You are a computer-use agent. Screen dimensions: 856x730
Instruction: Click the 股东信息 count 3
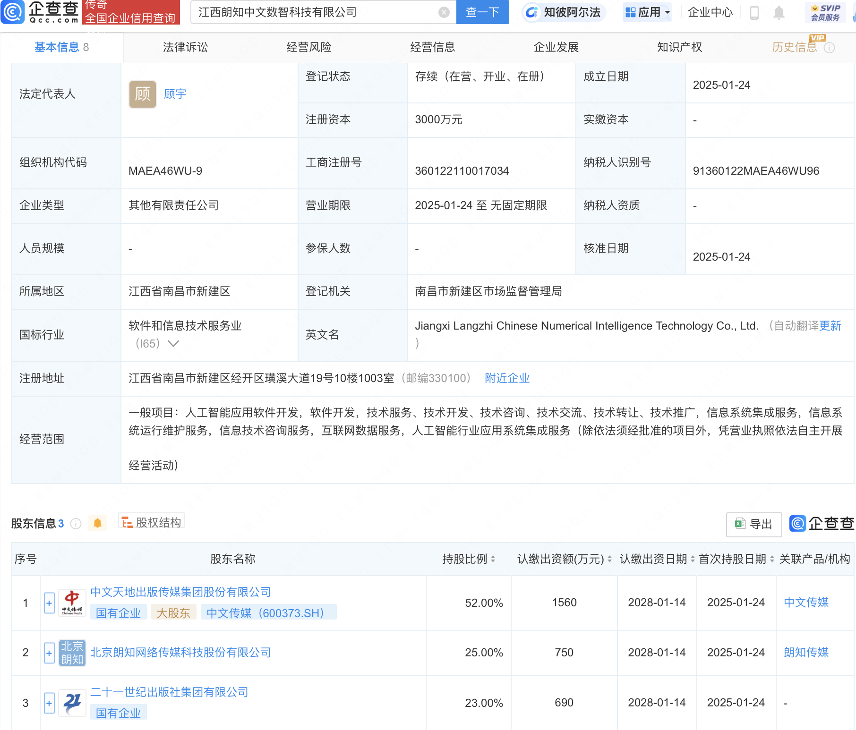point(61,524)
